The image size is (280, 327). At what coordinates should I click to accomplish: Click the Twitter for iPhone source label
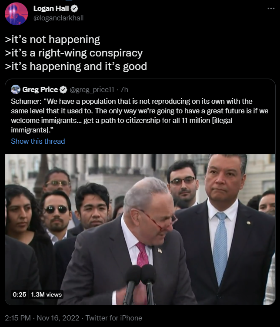[x=114, y=318]
